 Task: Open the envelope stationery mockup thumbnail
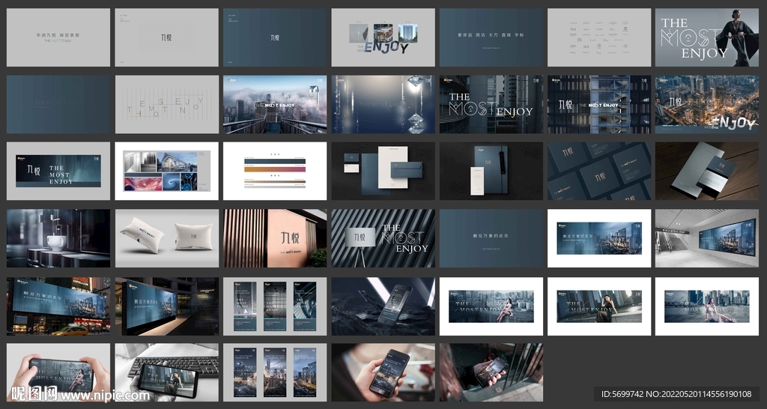point(383,171)
